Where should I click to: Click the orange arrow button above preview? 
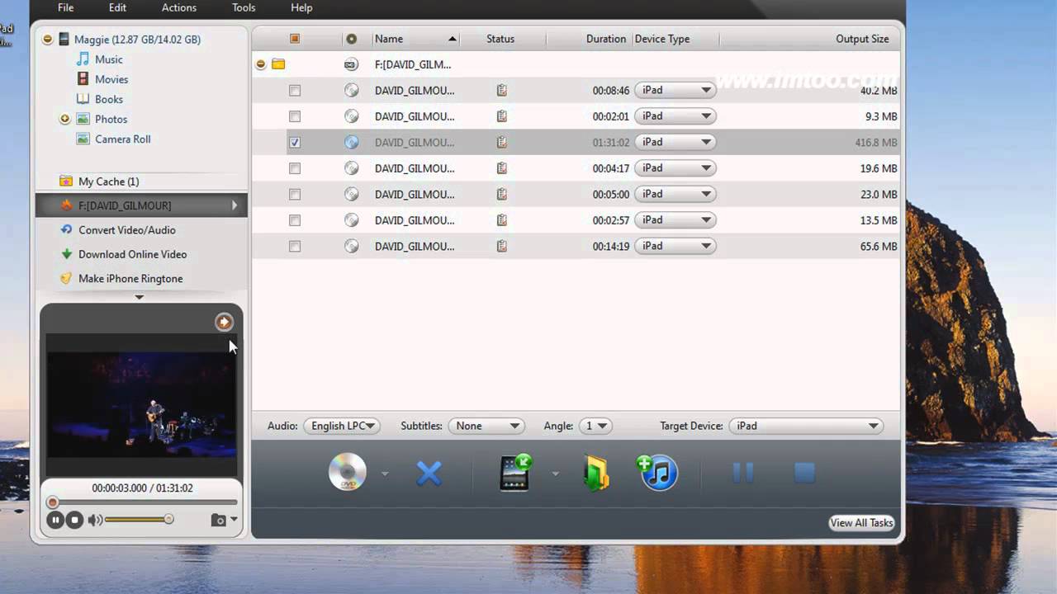pyautogui.click(x=224, y=322)
